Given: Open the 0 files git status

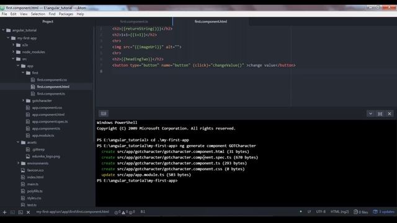Looking at the screenshot, I should [x=361, y=212].
